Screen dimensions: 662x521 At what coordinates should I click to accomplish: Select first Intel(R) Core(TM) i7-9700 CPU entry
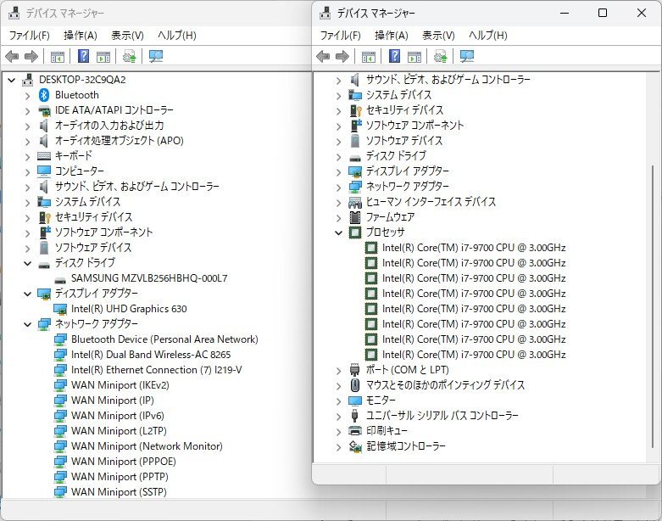pos(474,248)
